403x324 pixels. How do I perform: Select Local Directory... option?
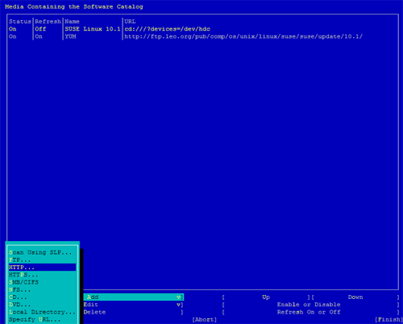pos(42,312)
